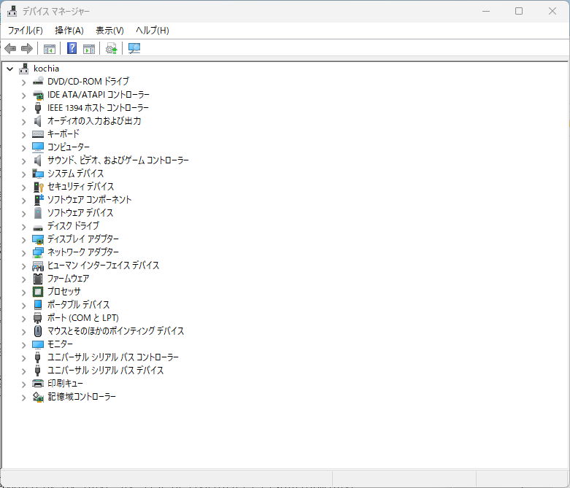
Task: Click the Back arrow toolbar icon
Action: point(10,48)
